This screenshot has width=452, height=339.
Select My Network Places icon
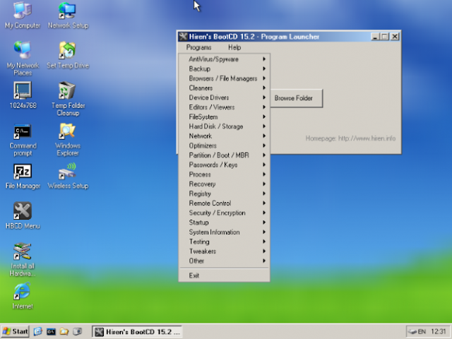(x=23, y=58)
